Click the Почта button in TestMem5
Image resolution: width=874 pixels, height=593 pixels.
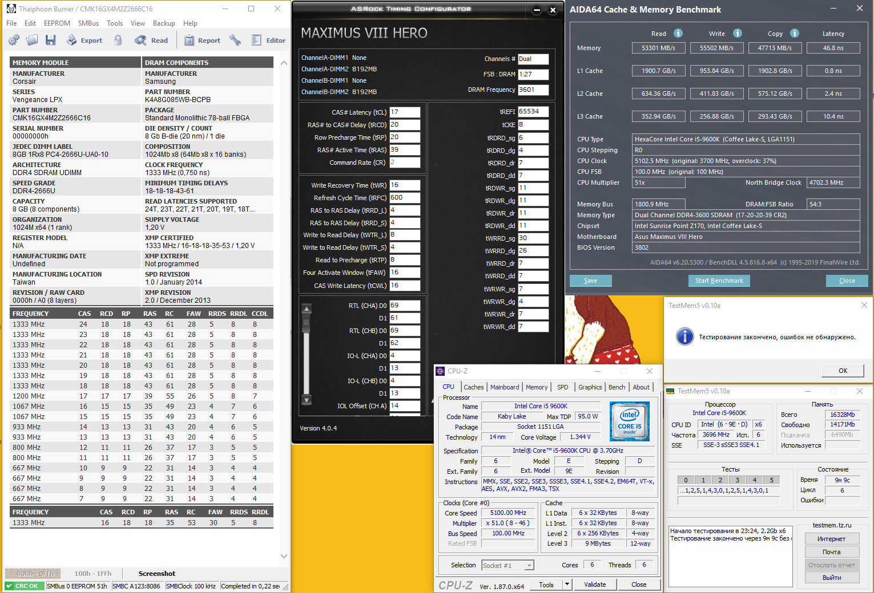pyautogui.click(x=831, y=552)
